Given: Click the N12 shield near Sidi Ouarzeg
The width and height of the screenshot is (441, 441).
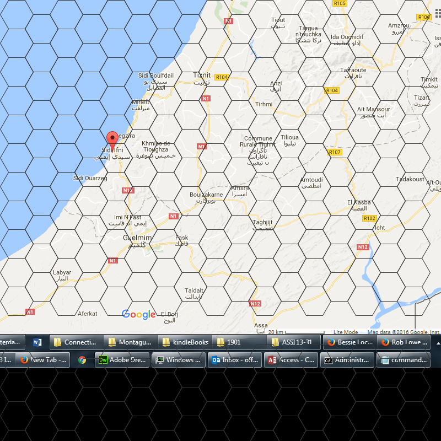Looking at the screenshot, I should tap(128, 190).
